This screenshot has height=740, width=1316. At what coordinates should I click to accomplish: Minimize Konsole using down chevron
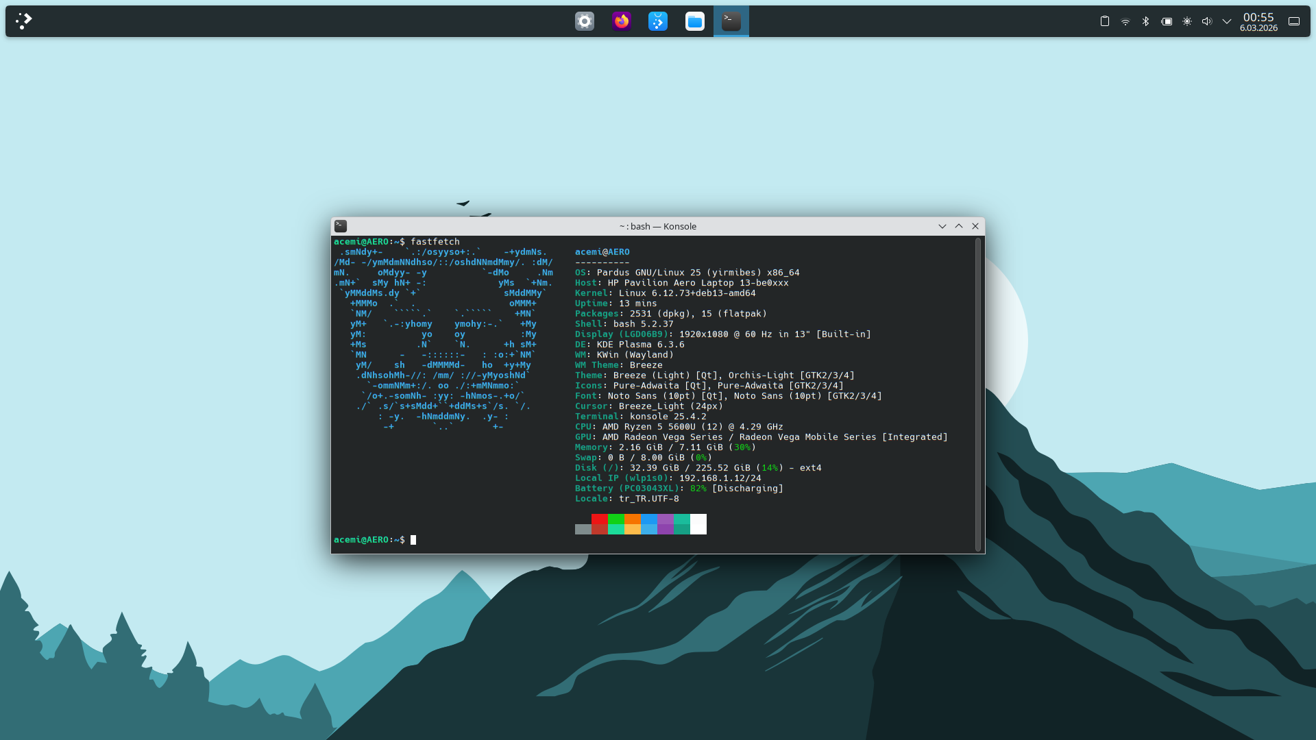[942, 226]
